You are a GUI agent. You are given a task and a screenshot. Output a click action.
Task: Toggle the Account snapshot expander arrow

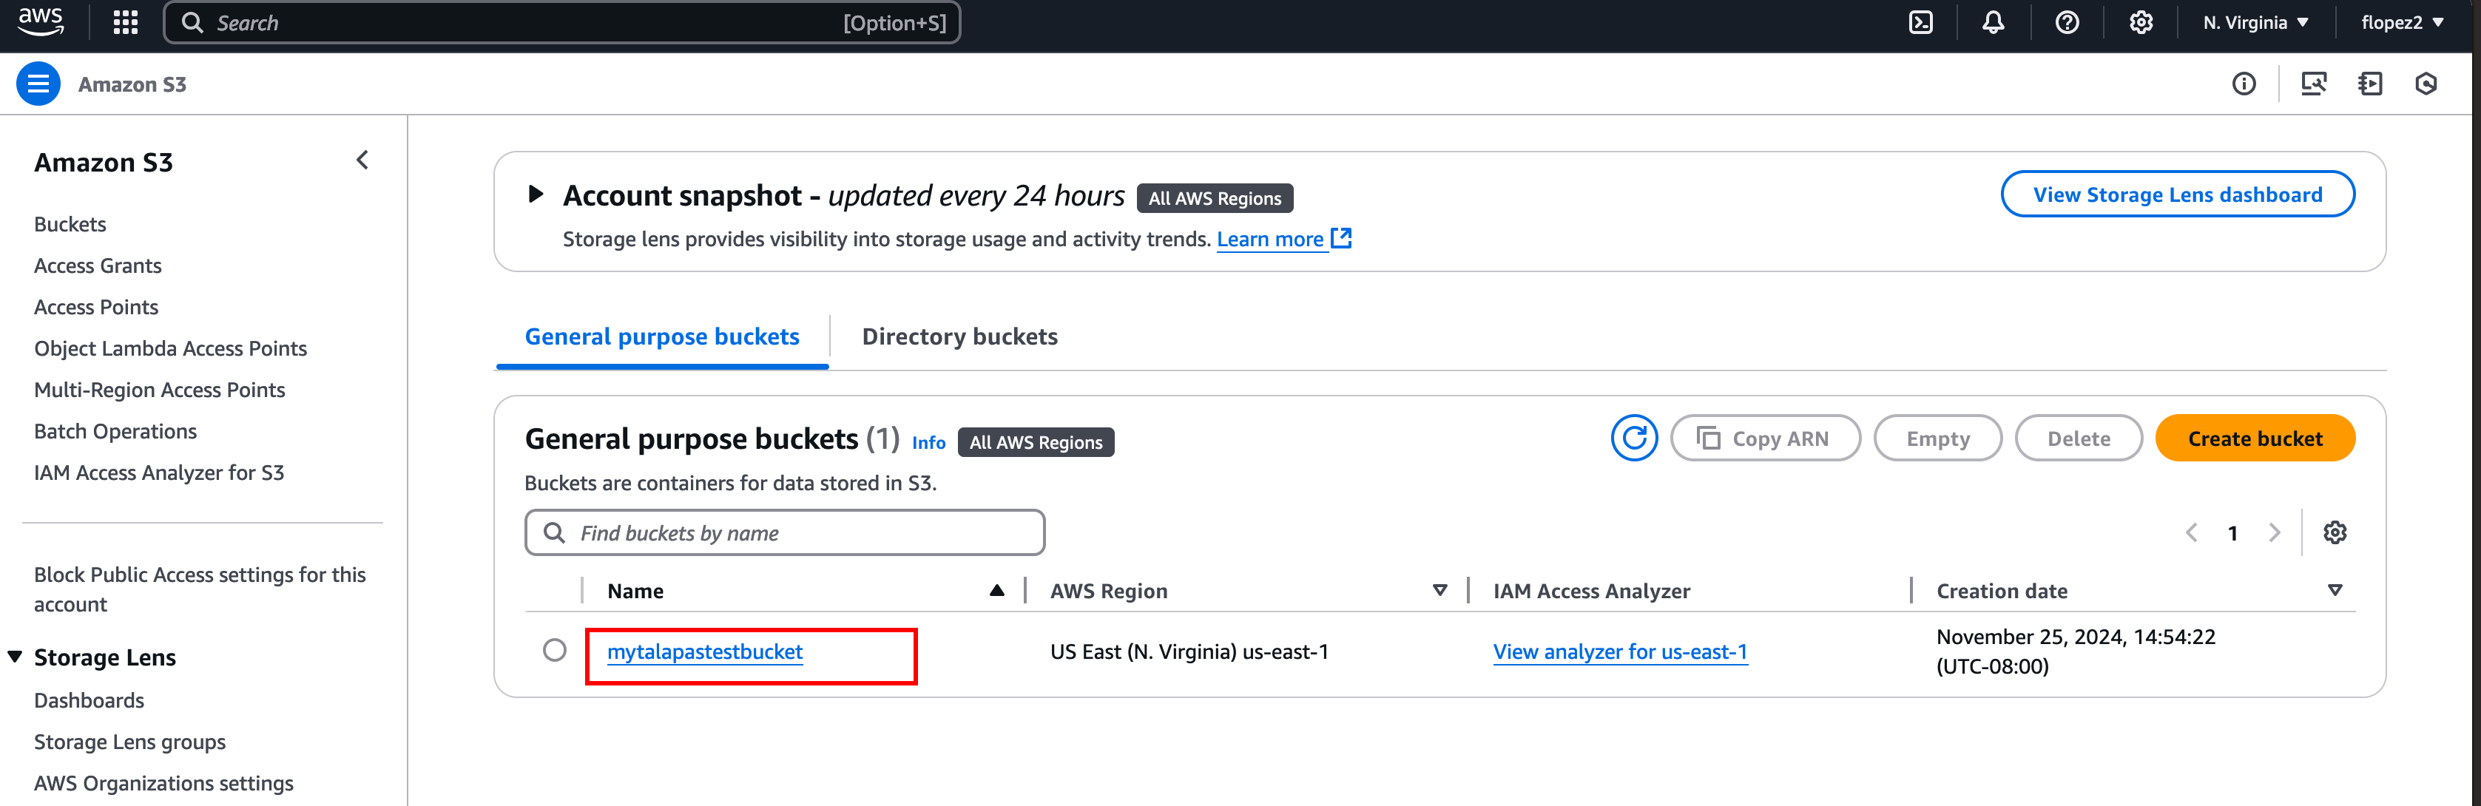pyautogui.click(x=536, y=194)
